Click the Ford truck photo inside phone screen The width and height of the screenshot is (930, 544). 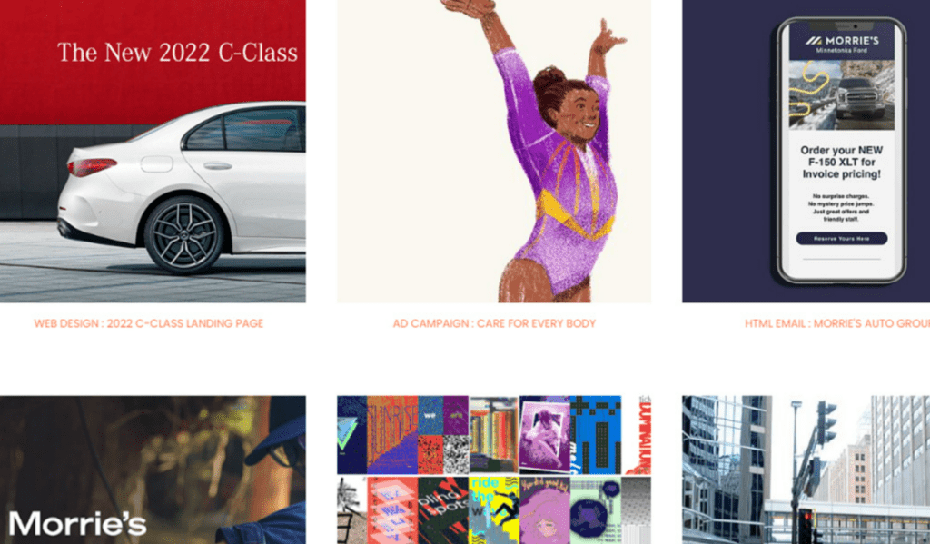841,95
